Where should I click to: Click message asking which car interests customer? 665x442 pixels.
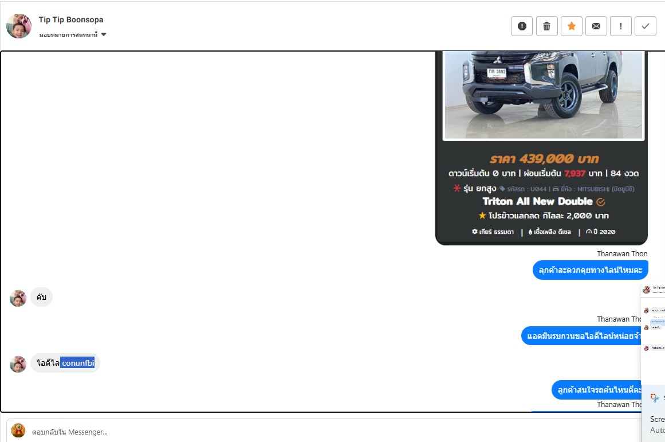click(x=597, y=390)
